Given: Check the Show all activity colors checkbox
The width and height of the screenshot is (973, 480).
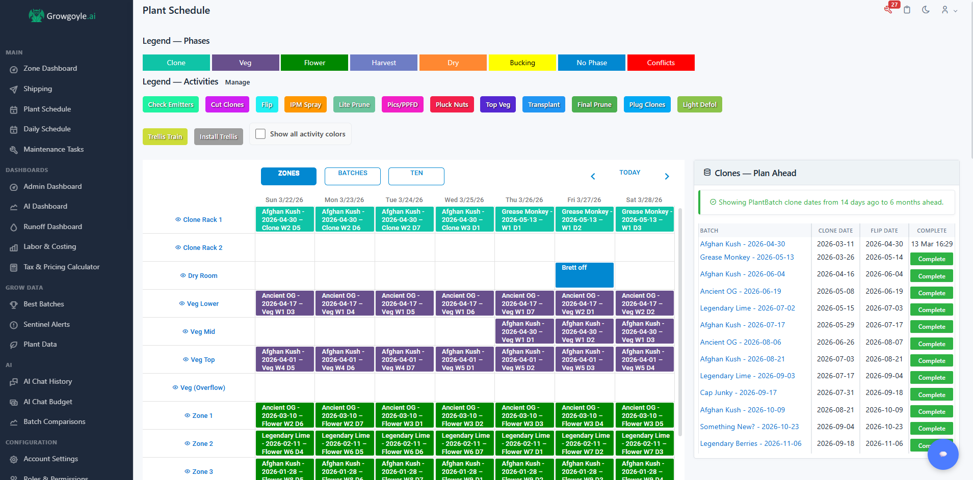Looking at the screenshot, I should tap(260, 133).
